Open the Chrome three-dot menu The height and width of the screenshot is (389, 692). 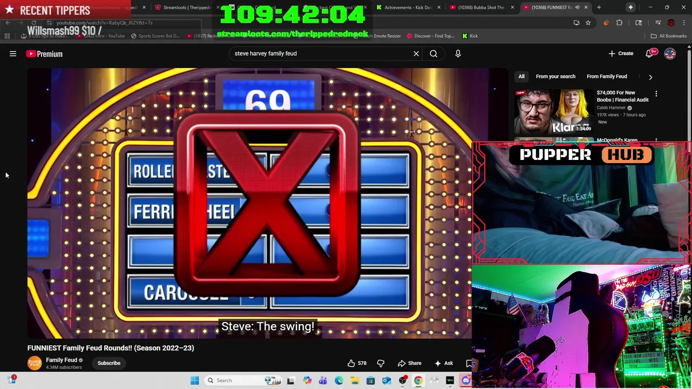(x=684, y=23)
